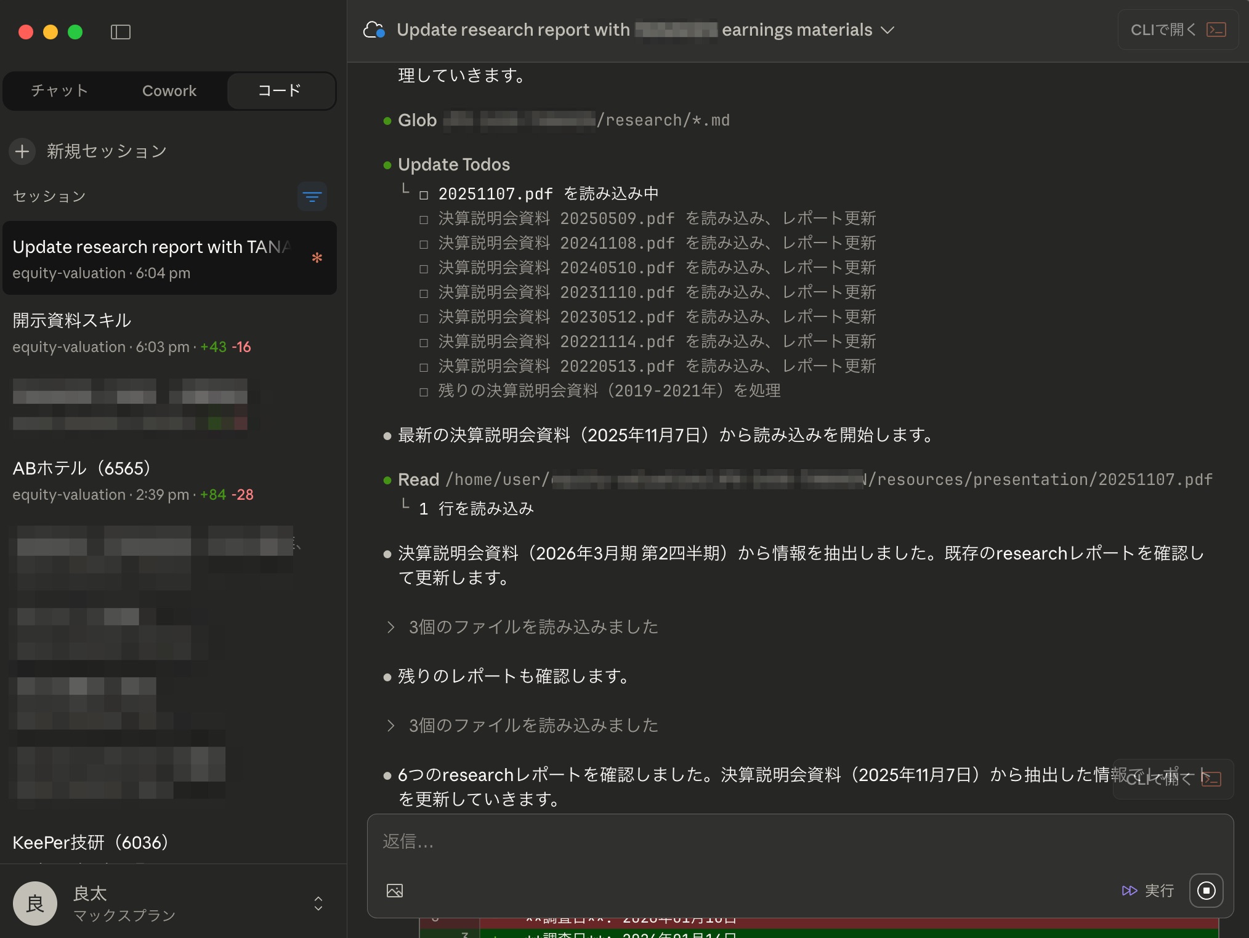Click the 実行 button

click(x=1148, y=890)
